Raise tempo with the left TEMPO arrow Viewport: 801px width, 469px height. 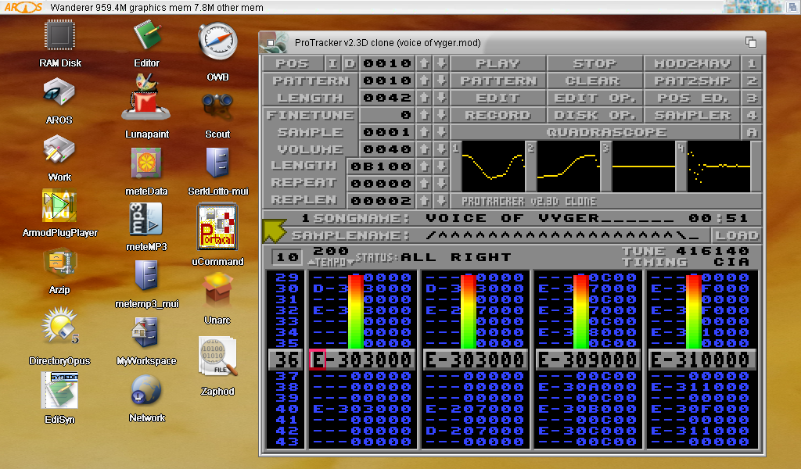click(311, 263)
